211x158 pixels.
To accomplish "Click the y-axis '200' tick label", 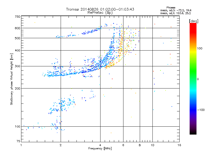I will (x=17, y=88).
